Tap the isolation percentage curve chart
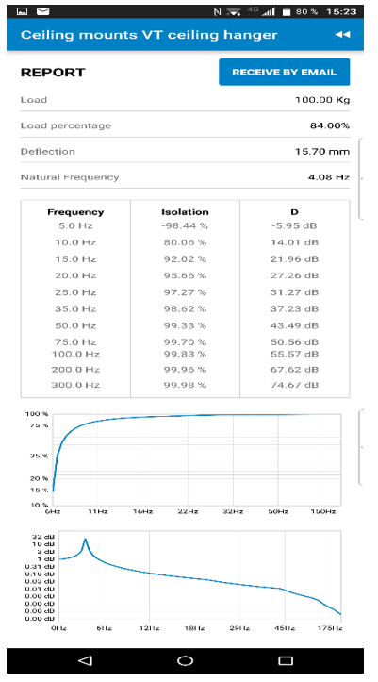Screen dimensions: 378x682 tap(197, 459)
